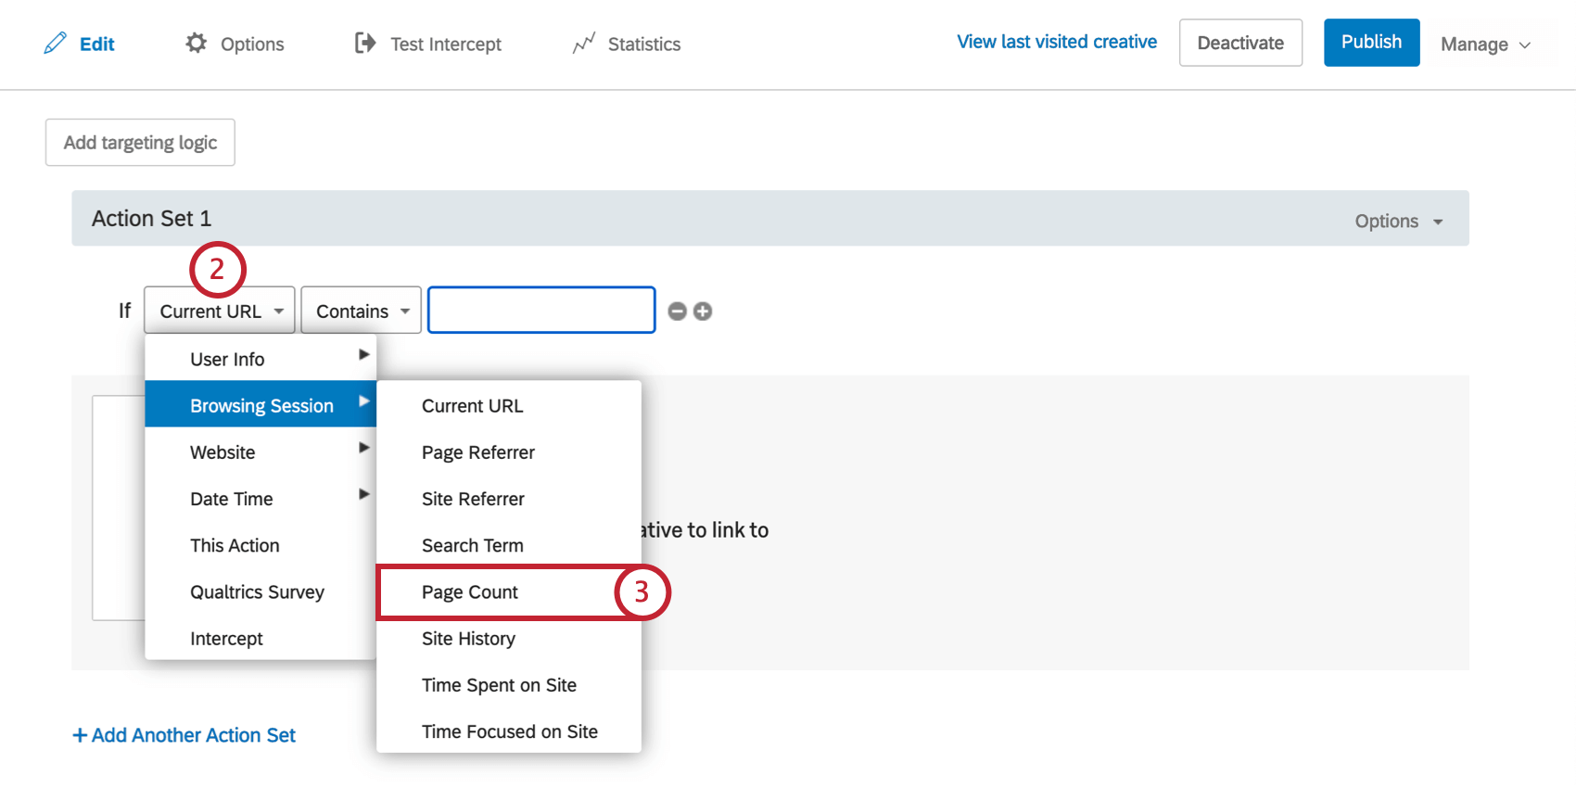Image resolution: width=1576 pixels, height=788 pixels.
Task: Select Page Count from the submenu
Action: (470, 592)
